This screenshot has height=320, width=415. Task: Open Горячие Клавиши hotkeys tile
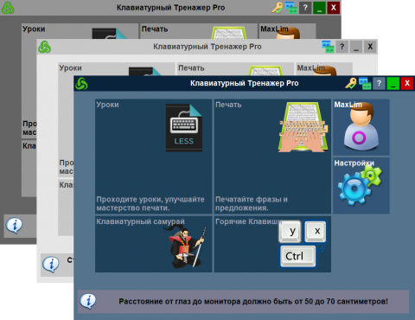click(x=272, y=244)
